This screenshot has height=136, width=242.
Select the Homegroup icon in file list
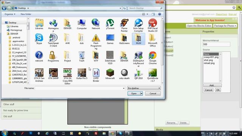tap(53, 25)
